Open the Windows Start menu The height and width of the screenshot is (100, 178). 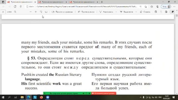pos(3,97)
